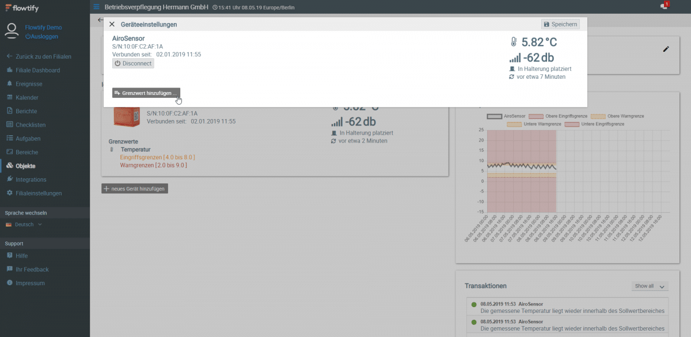Image resolution: width=691 pixels, height=337 pixels.
Task: Go to Checklisten in sidebar
Action: [x=31, y=125]
